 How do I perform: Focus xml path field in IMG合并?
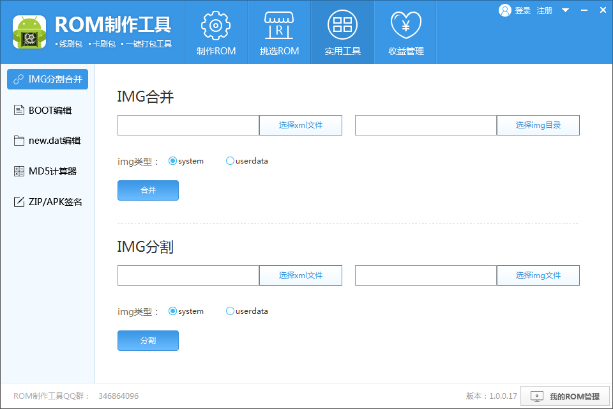pos(188,125)
